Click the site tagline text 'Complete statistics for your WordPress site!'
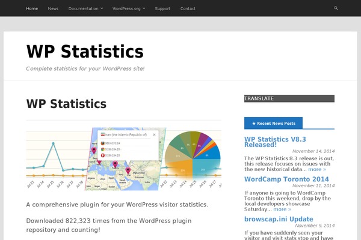361x240 pixels. (x=85, y=68)
